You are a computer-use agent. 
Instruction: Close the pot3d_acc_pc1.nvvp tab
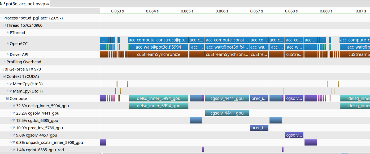tap(47, 4)
